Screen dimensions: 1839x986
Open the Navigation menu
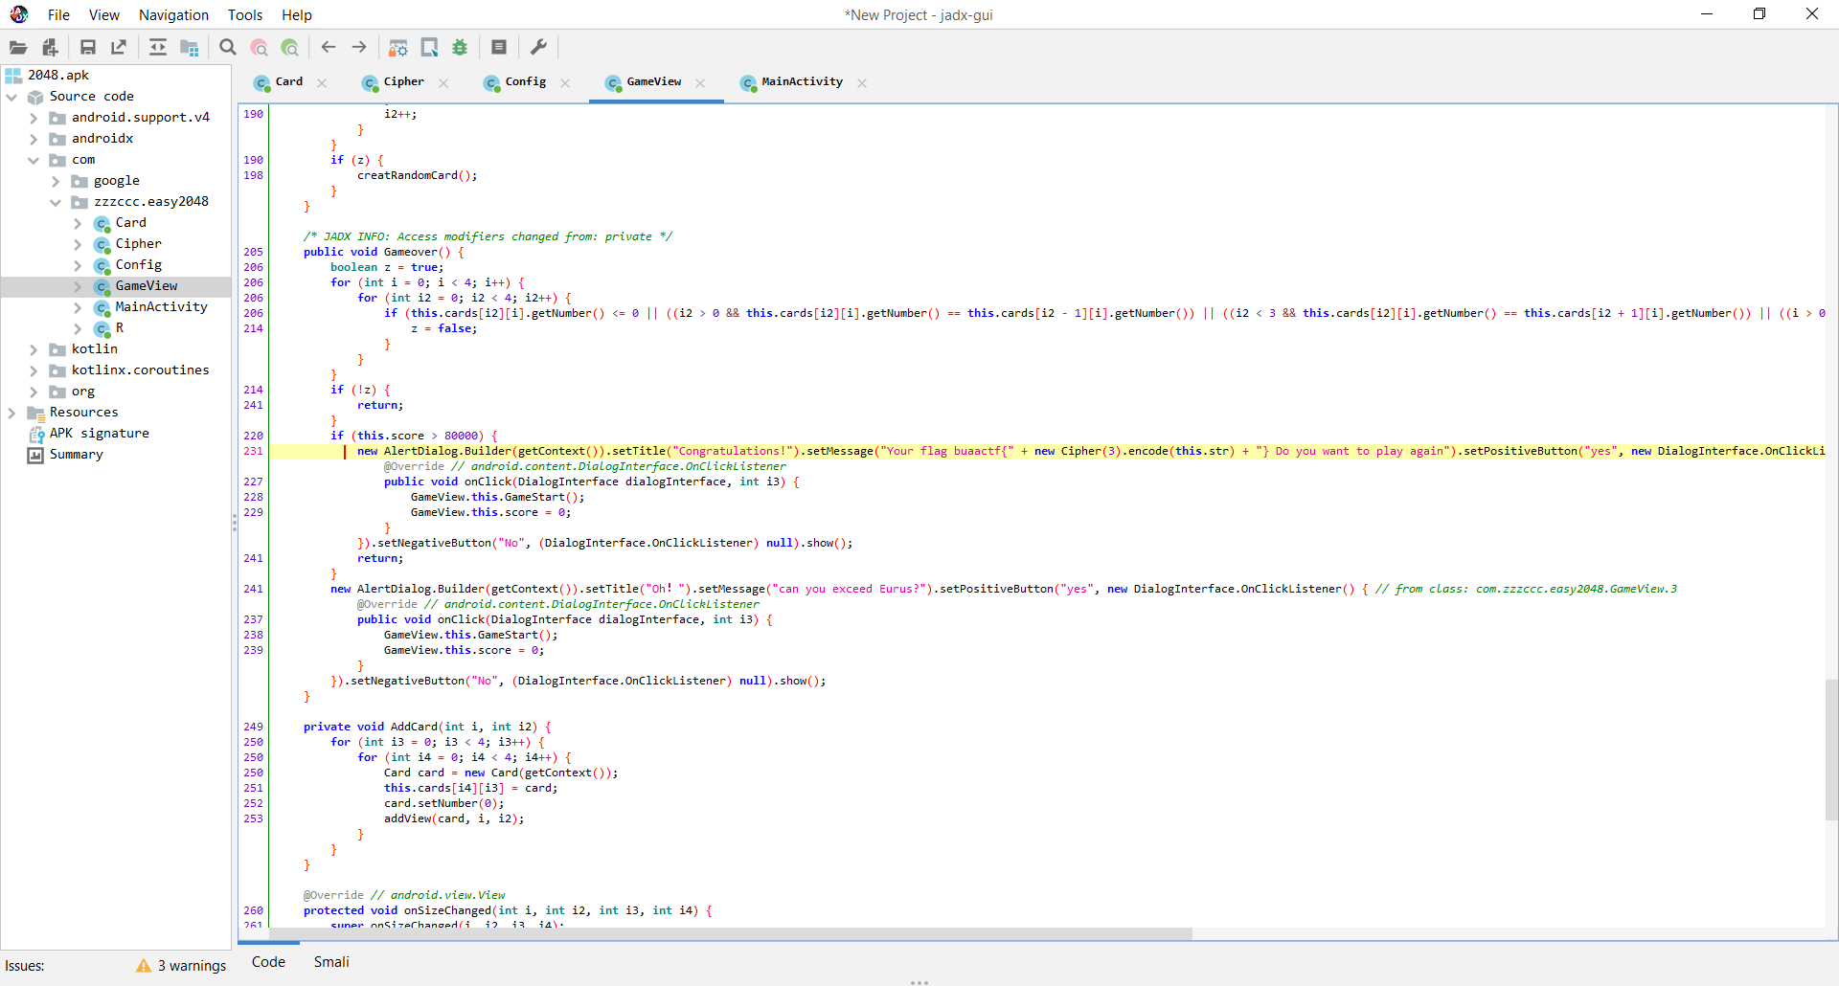173,15
